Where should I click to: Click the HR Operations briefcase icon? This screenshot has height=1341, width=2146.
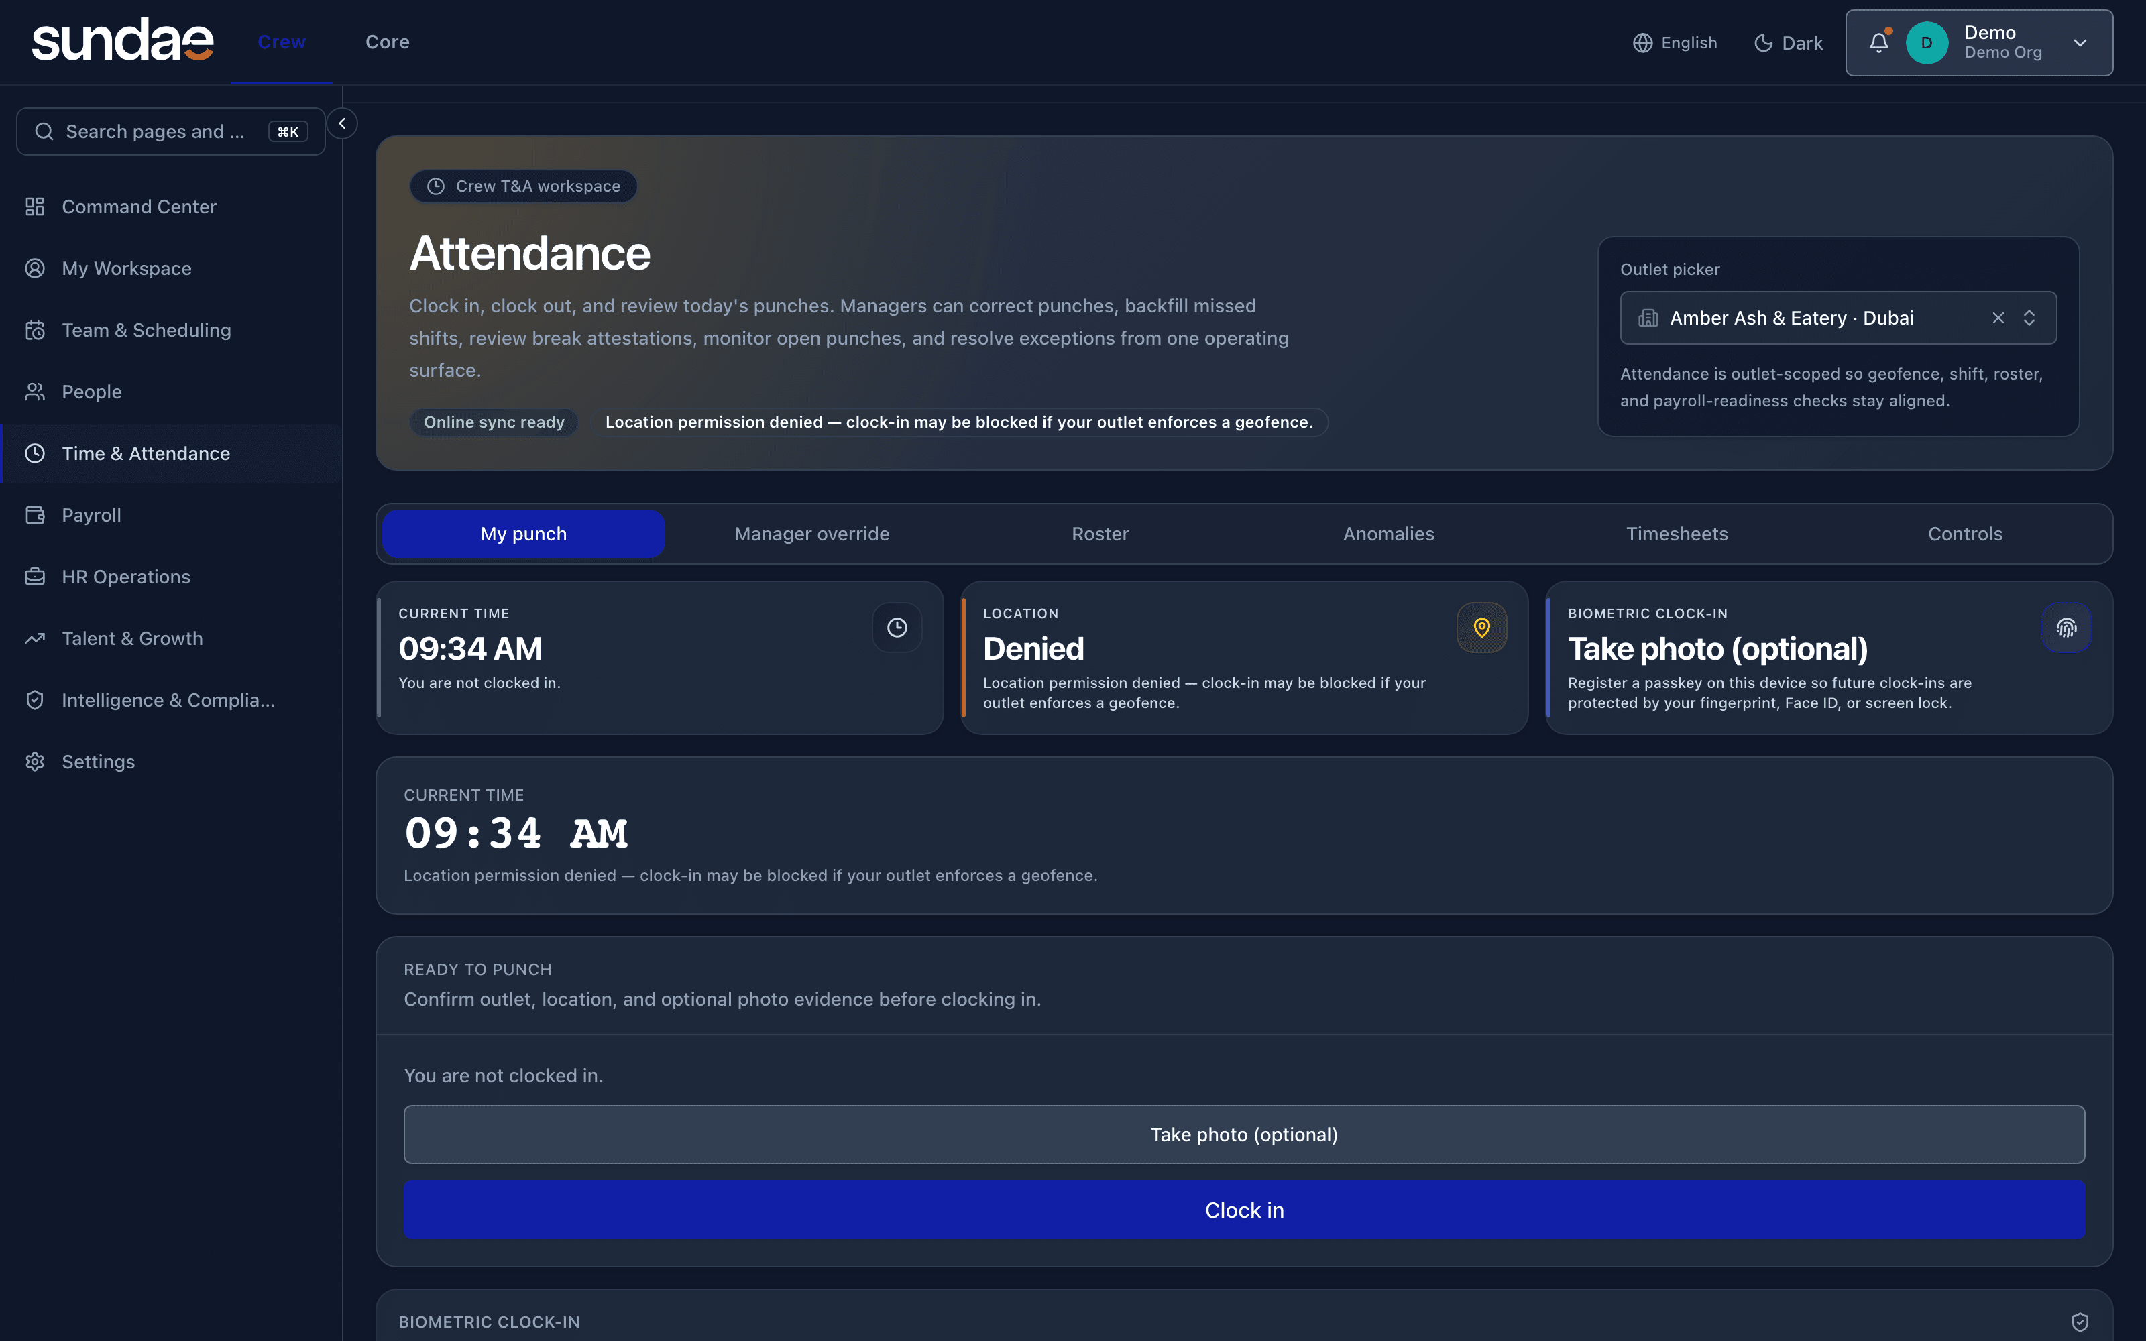click(x=35, y=577)
